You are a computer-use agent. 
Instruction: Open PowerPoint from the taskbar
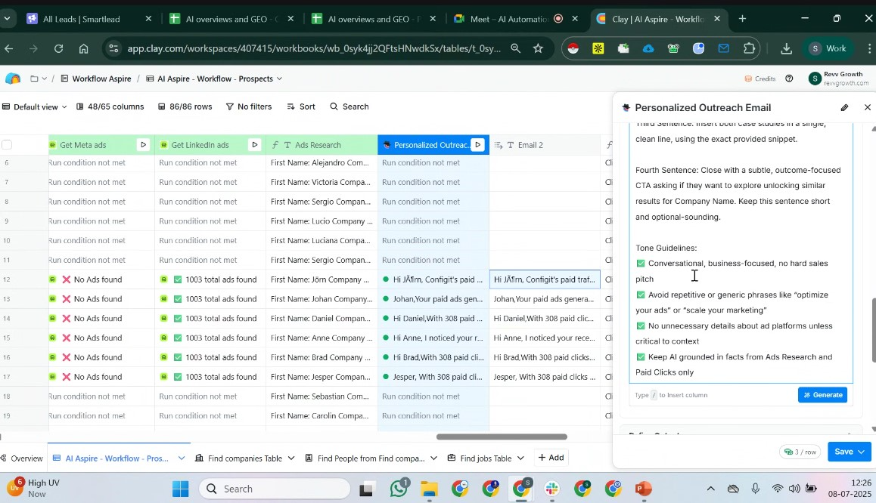click(643, 489)
